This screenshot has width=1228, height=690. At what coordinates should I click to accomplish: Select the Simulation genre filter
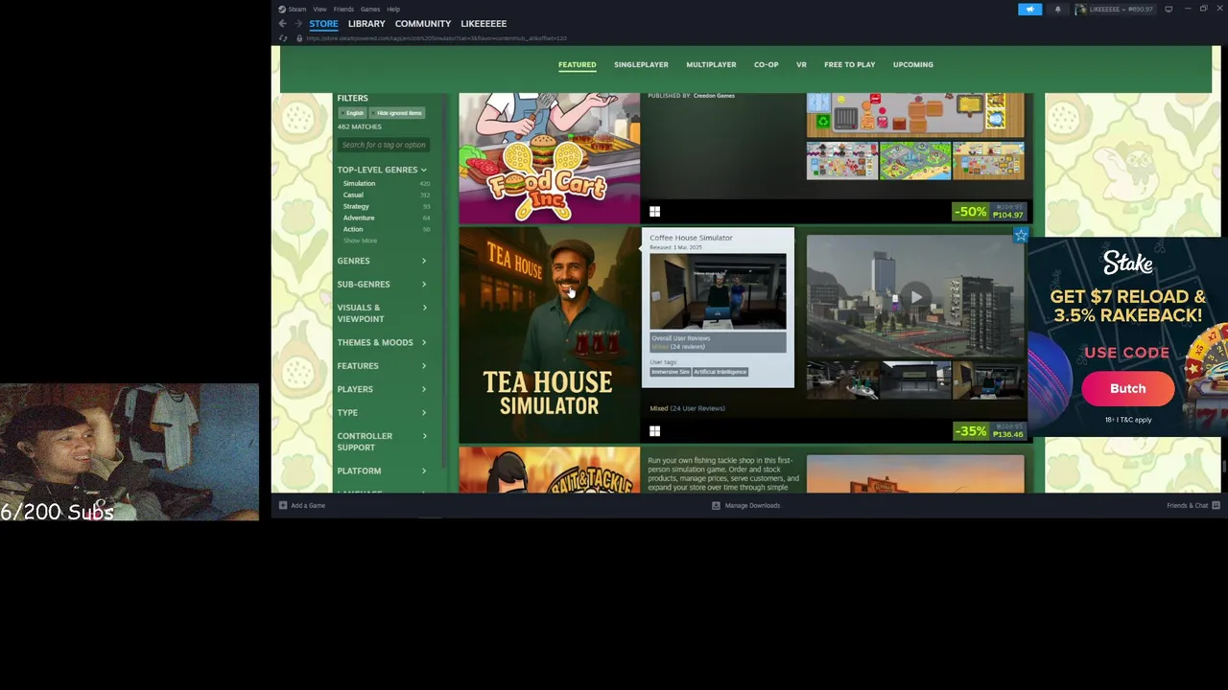coord(359,183)
